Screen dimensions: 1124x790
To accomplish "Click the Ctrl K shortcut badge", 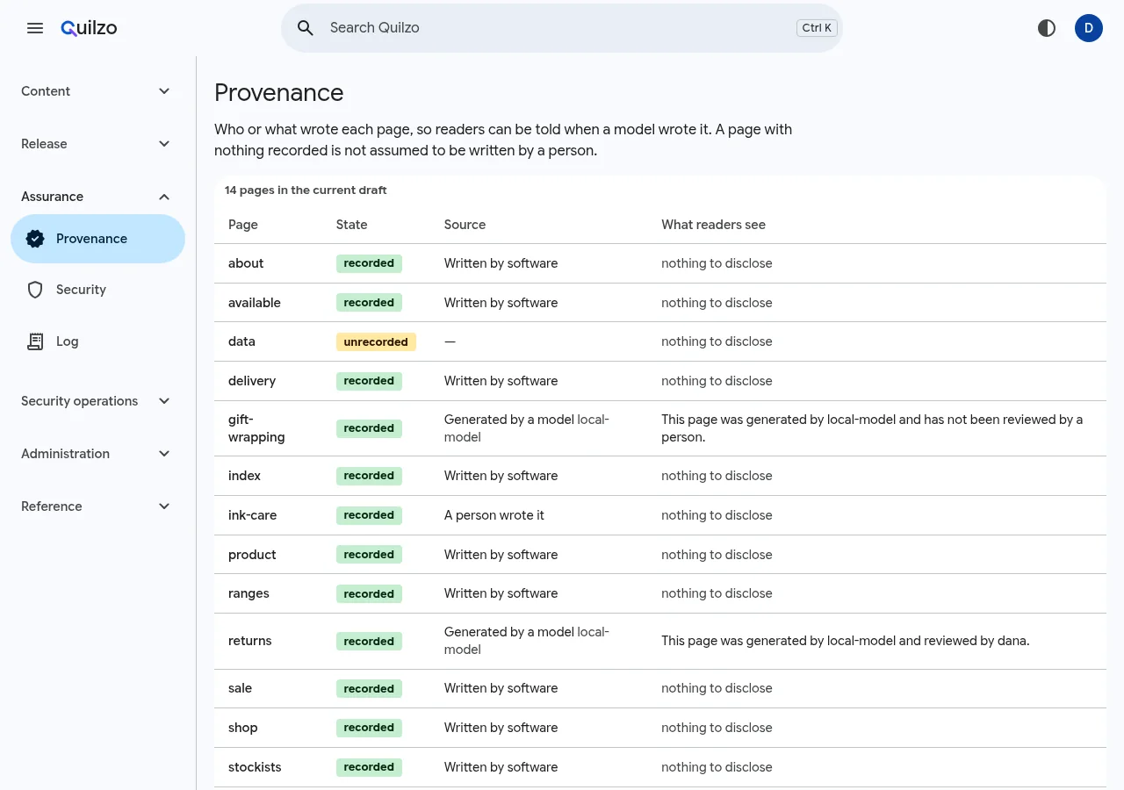I will [817, 28].
